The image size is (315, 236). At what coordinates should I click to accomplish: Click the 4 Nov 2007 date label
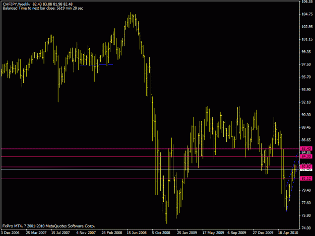[86, 232]
